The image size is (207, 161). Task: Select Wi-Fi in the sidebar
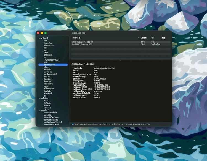coord(46,101)
